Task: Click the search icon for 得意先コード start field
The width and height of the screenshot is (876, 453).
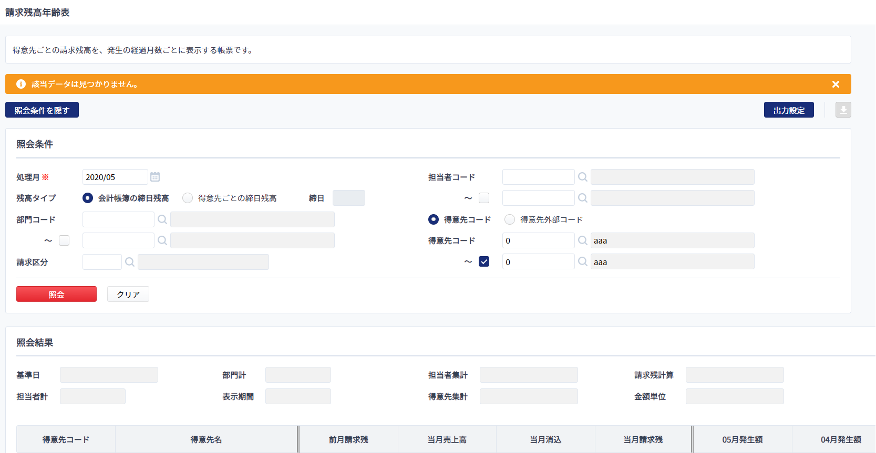Action: click(583, 240)
